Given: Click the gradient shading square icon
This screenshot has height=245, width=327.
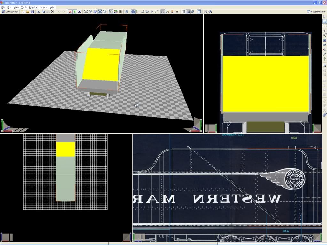Looking at the screenshot, I should [183, 12].
